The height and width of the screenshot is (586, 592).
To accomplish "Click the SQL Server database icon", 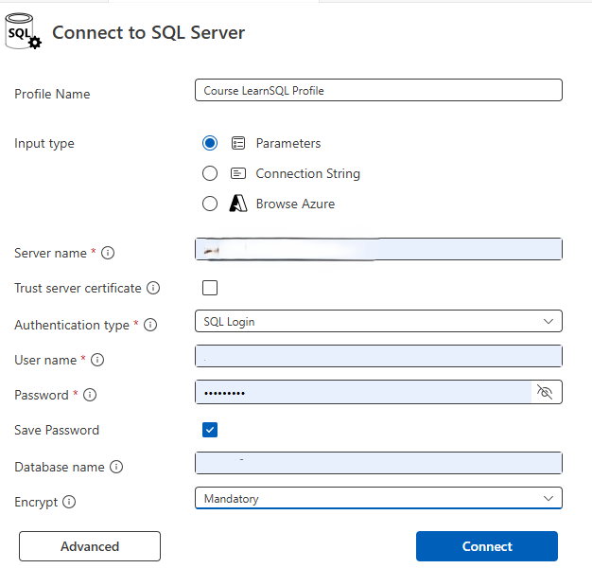I will (x=23, y=31).
